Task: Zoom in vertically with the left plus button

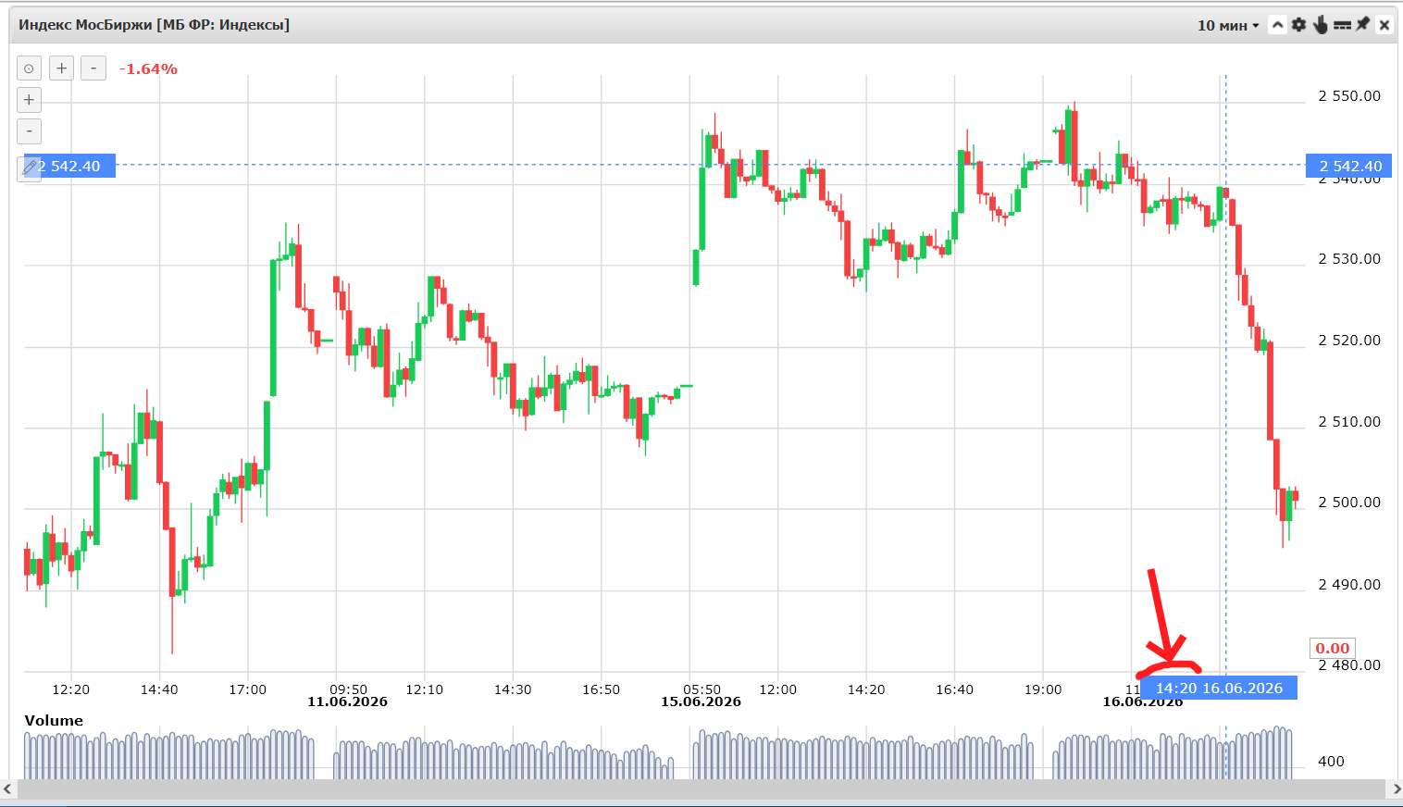Action: tap(29, 100)
